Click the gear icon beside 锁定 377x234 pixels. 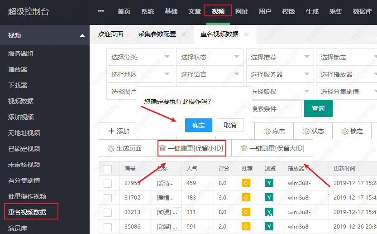pyautogui.click(x=345, y=131)
